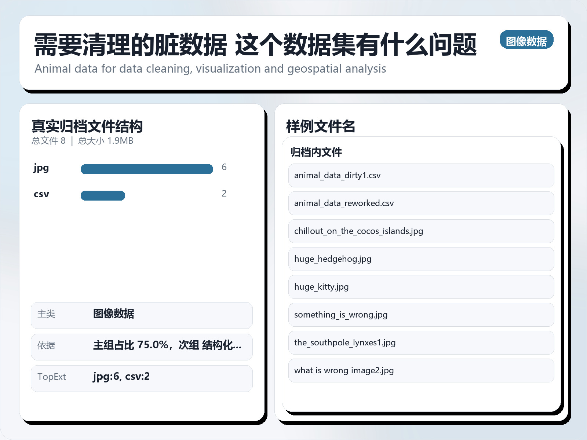Open animal_data_dirty1.csv from the list
This screenshot has width=587, height=440.
pyautogui.click(x=421, y=176)
